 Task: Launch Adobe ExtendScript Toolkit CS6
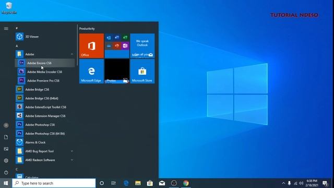click(x=45, y=107)
